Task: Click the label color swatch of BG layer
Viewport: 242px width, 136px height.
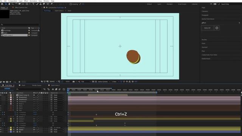Action: coord(11,132)
